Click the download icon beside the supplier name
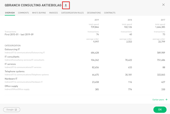This screenshot has height=114, width=170. (x=66, y=5)
